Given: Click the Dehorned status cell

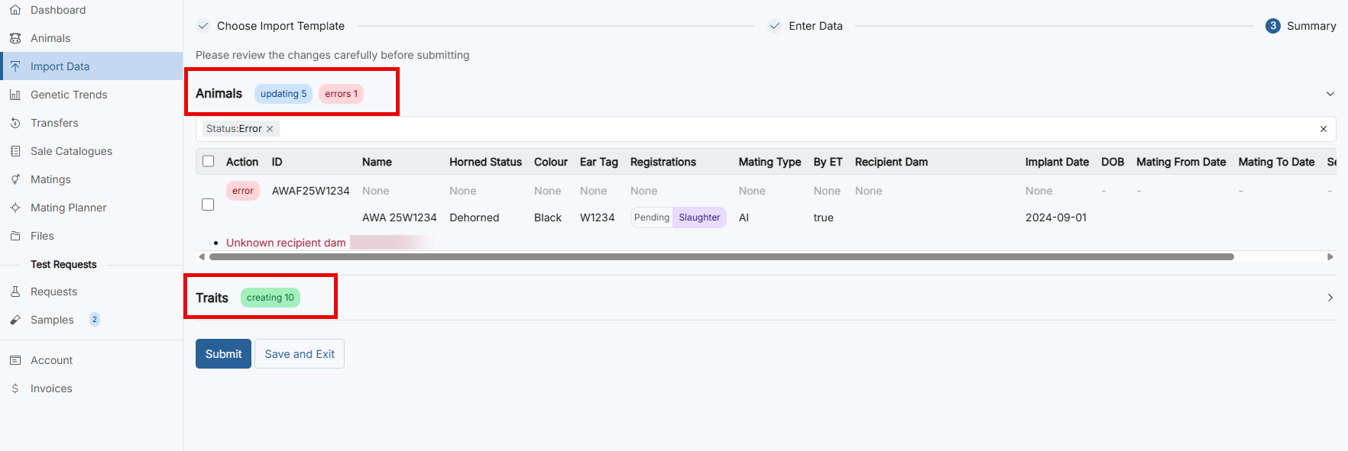Looking at the screenshot, I should tap(475, 217).
